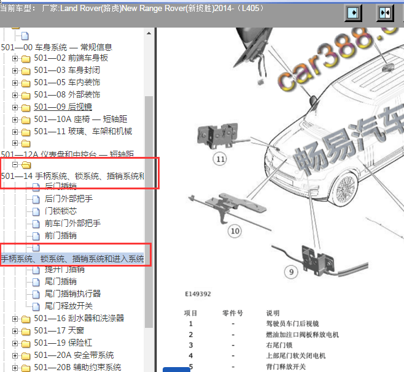Click the folder icon beside 501—05
Viewport: 404px width, 372px height.
26,83
